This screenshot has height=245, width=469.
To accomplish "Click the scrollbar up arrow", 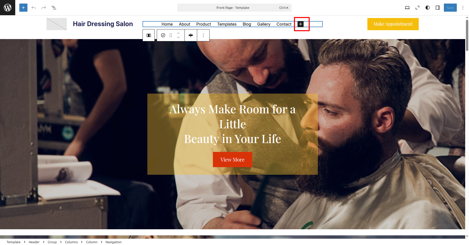I will coord(467,17).
